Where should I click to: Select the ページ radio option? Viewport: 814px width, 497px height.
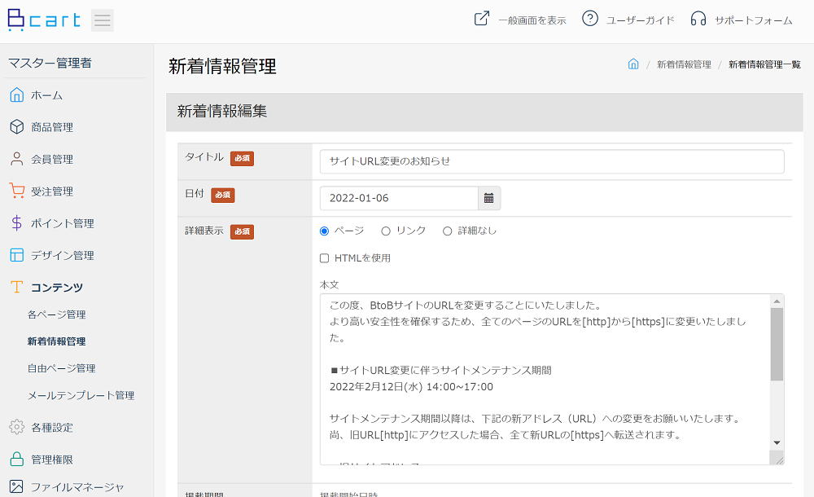tap(325, 231)
